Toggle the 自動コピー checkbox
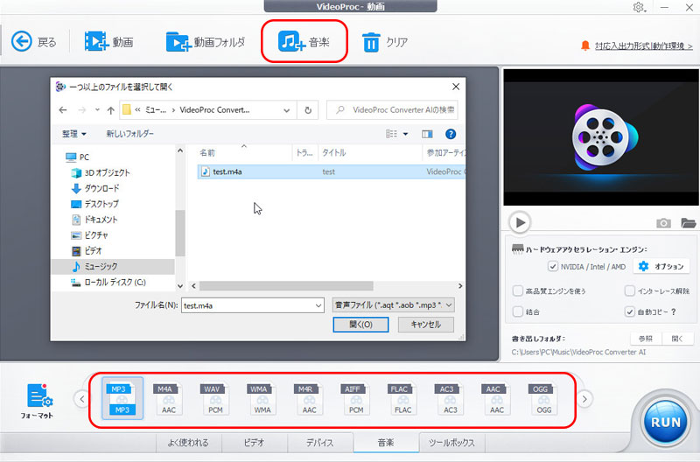The width and height of the screenshot is (700, 462). (629, 311)
